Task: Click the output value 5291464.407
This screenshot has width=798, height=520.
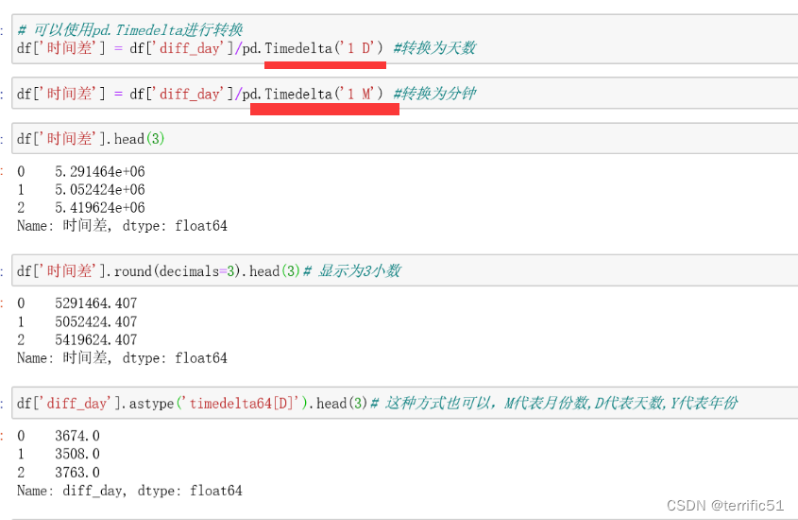Action: (96, 303)
